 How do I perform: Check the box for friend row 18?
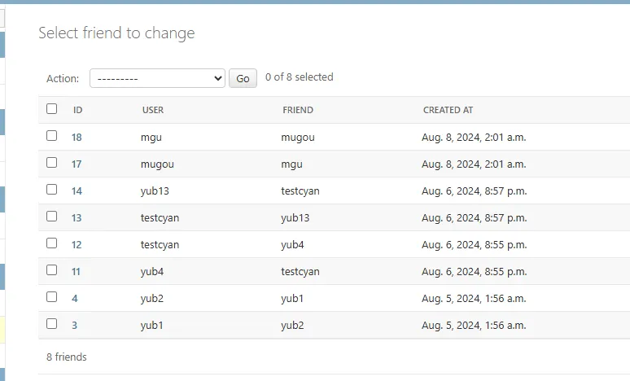(x=52, y=136)
